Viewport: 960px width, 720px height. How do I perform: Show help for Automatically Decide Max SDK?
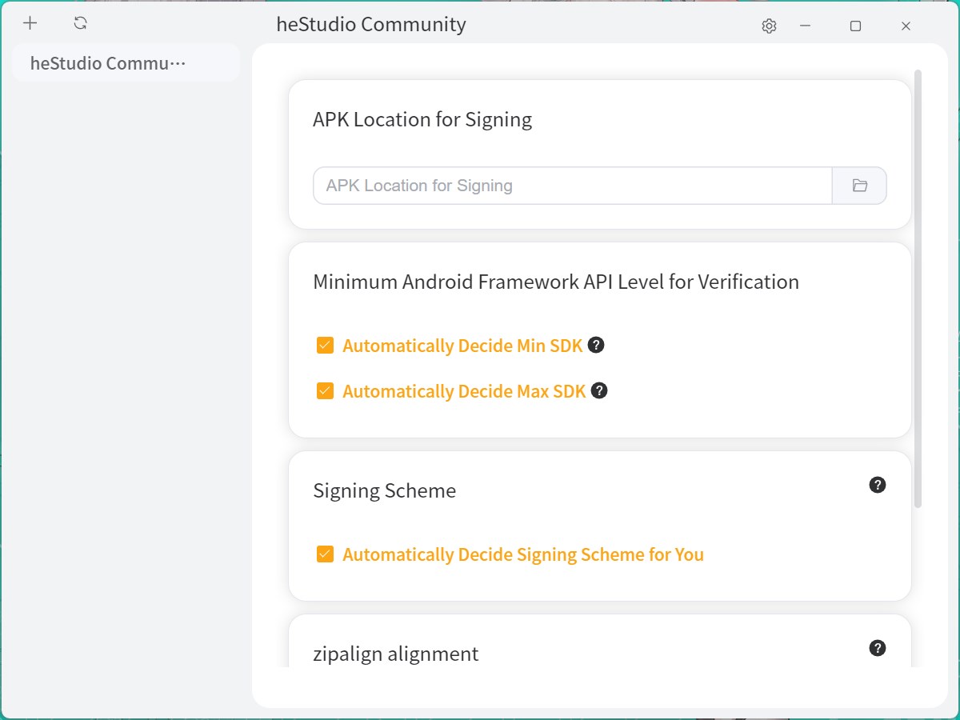coord(599,390)
